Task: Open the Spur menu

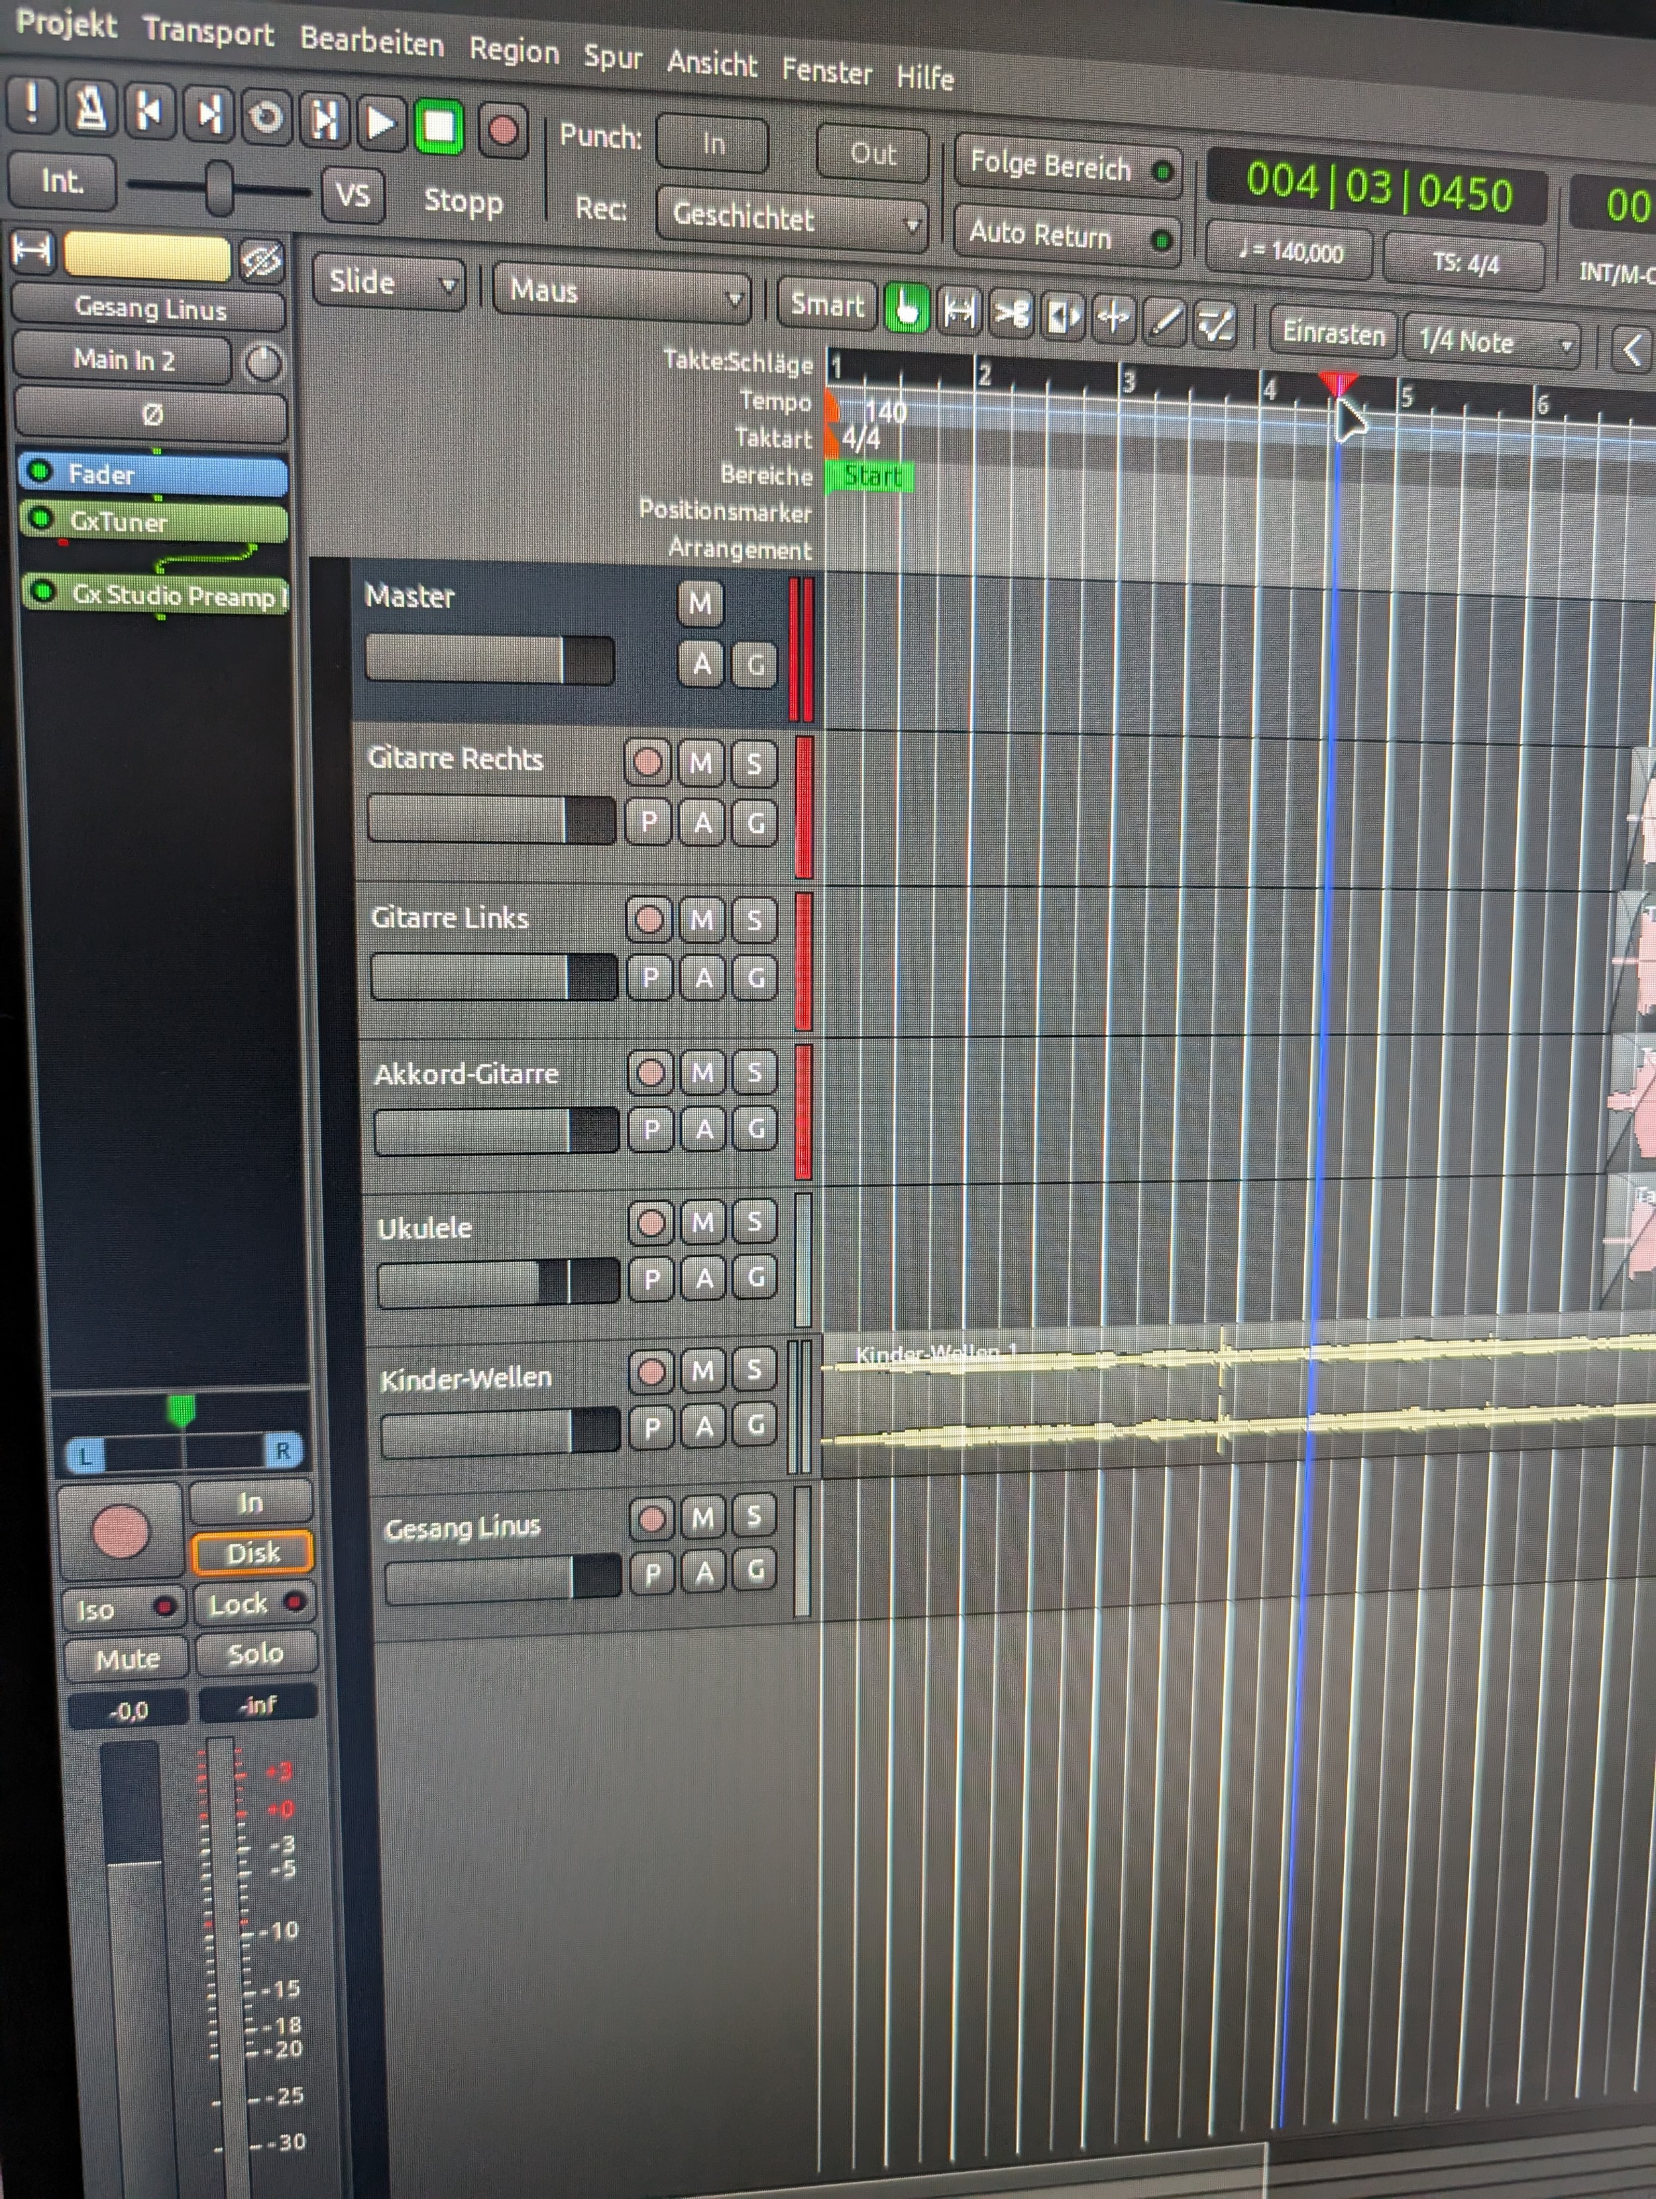Action: (613, 57)
